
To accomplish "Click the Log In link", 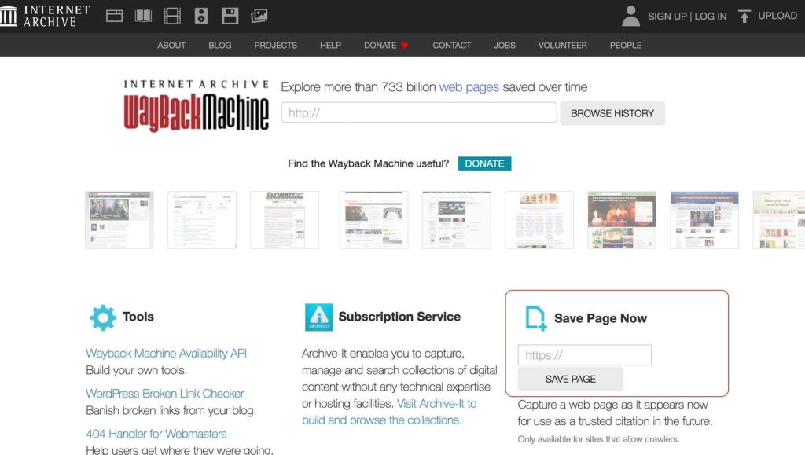I will [711, 17].
